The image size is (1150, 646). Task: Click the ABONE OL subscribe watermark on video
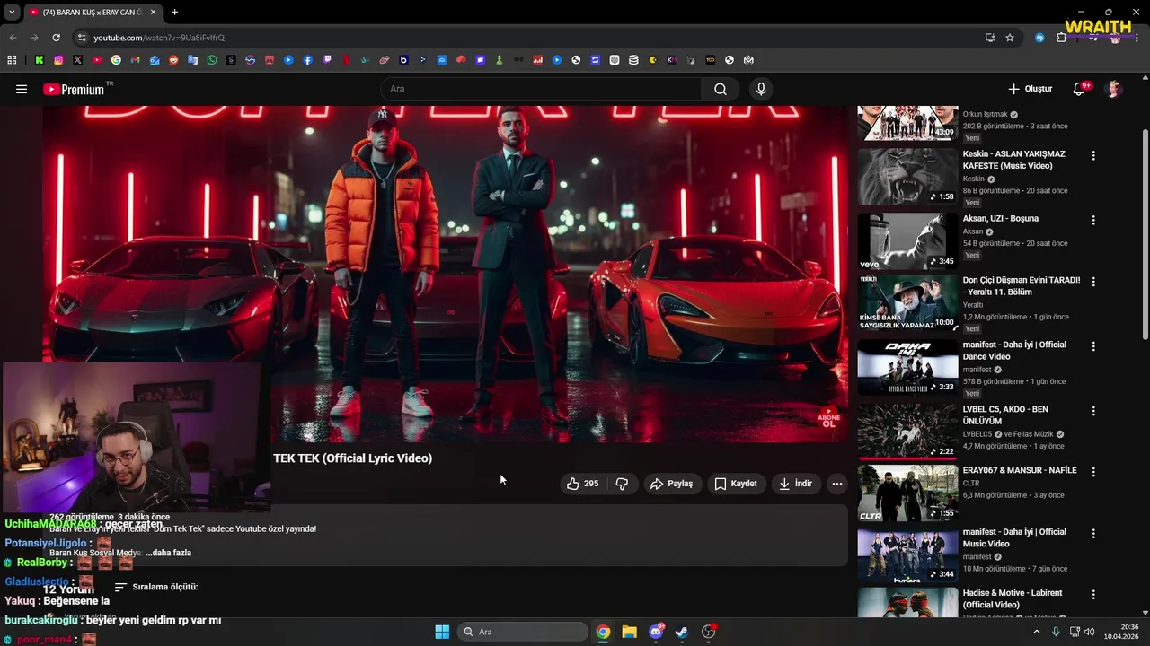pos(828,418)
